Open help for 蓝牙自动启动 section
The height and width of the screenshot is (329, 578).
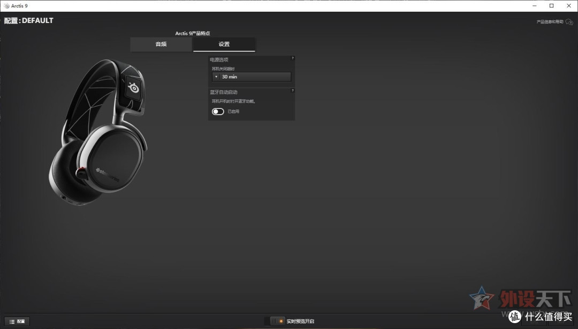(293, 91)
